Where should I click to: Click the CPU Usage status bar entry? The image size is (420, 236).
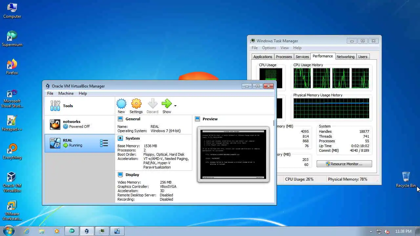(x=299, y=179)
